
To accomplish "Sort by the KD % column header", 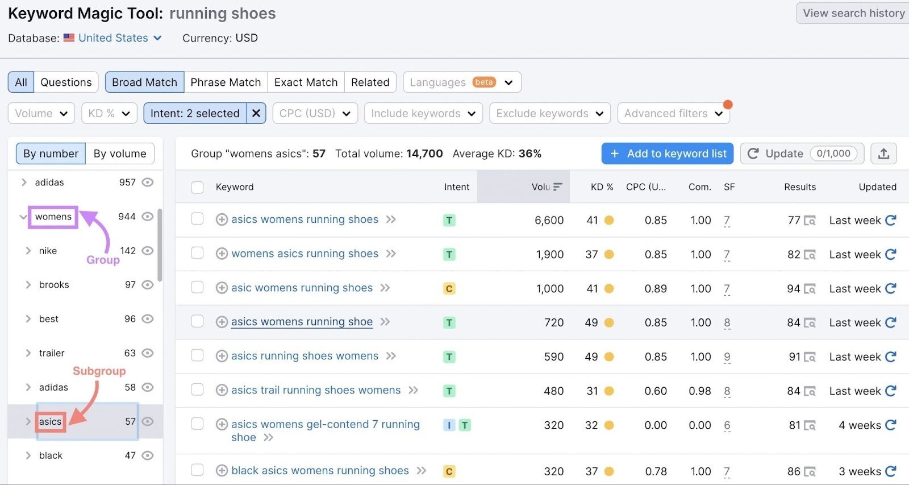I will [602, 186].
